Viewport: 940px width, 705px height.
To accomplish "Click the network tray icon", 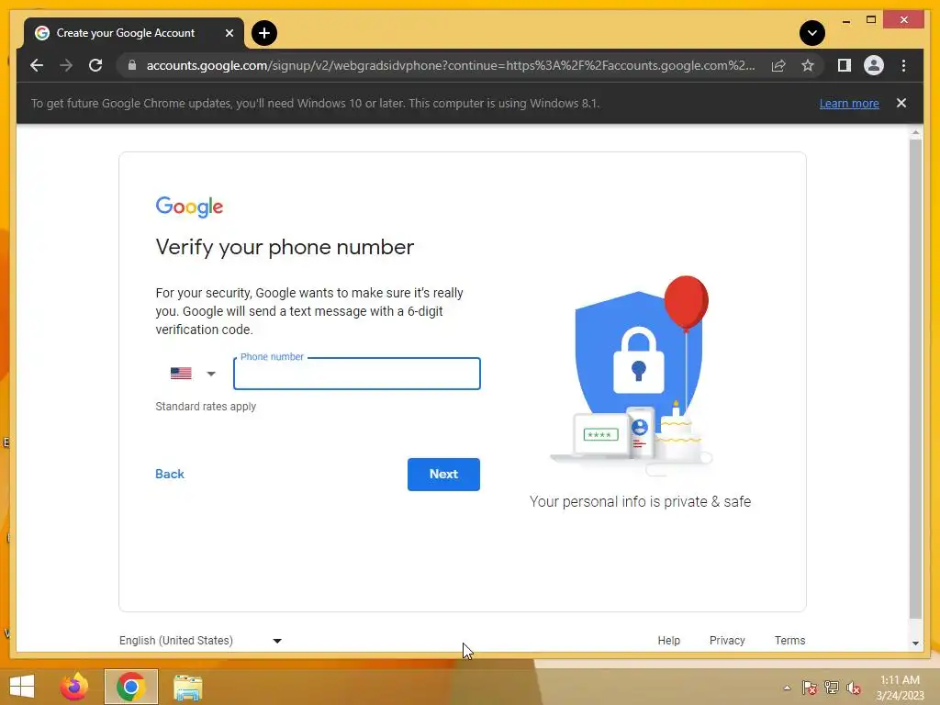I will [x=832, y=688].
